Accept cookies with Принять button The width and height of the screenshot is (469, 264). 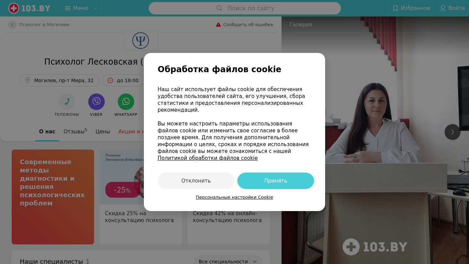(276, 181)
